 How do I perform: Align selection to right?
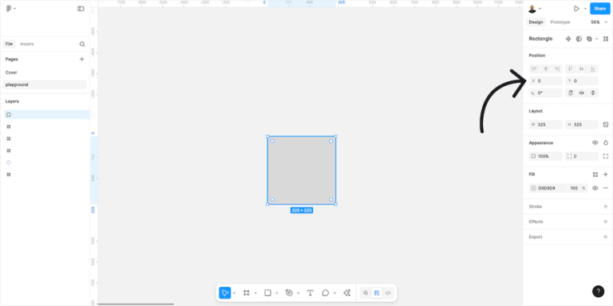pyautogui.click(x=557, y=69)
